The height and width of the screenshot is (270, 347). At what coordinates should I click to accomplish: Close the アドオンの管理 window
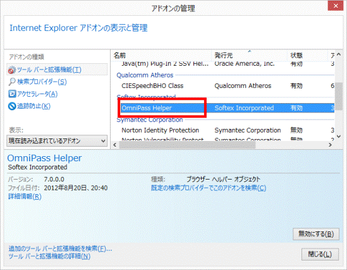click(336, 6)
